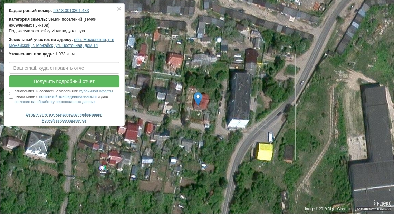394x214 pixels.
Task: Click the blue map pin marker
Action: pyautogui.click(x=198, y=99)
